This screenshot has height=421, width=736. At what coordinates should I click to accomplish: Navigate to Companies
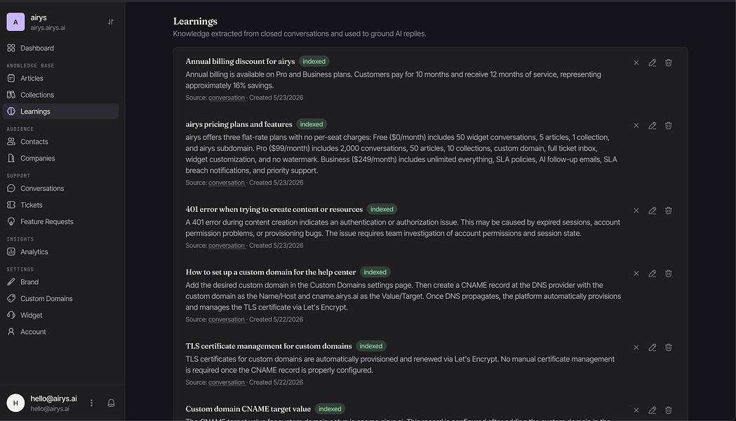pos(60,158)
